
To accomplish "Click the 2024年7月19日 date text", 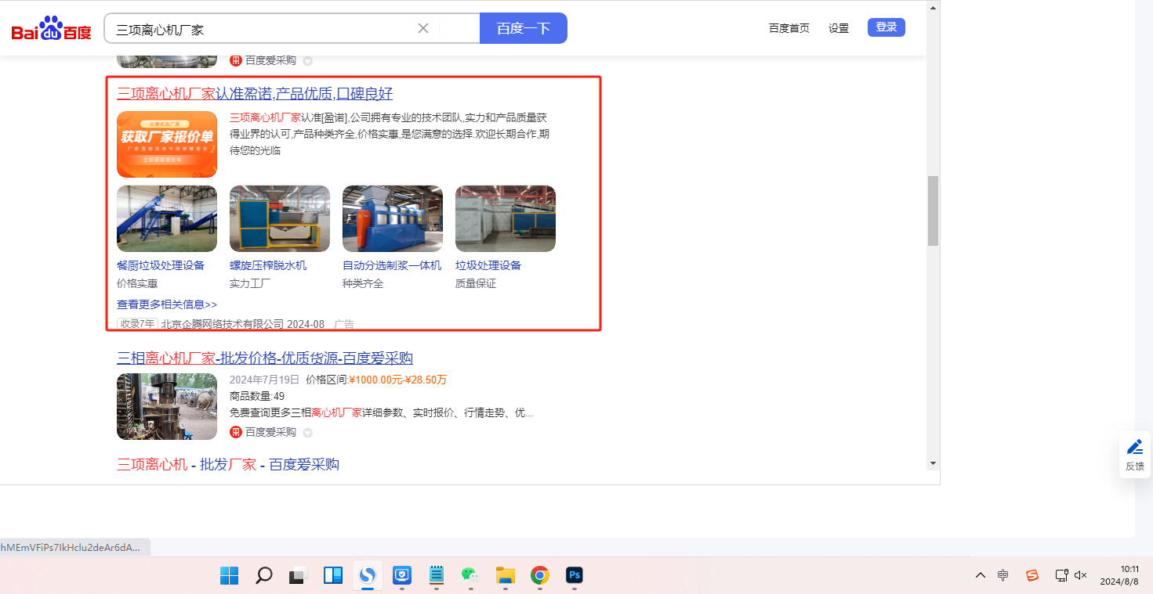I will (265, 380).
